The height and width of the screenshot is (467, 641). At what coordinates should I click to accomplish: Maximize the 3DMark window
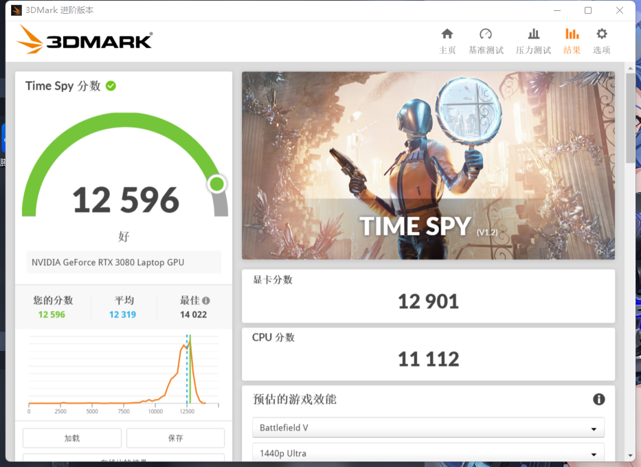pos(588,10)
